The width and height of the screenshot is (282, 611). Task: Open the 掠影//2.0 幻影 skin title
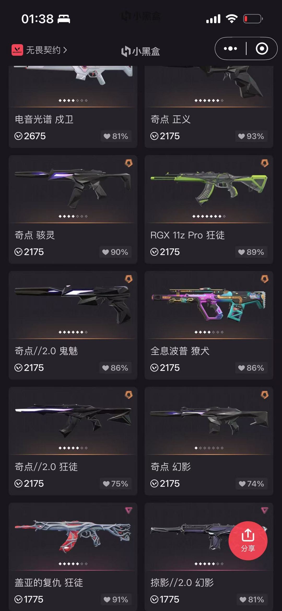point(182,583)
